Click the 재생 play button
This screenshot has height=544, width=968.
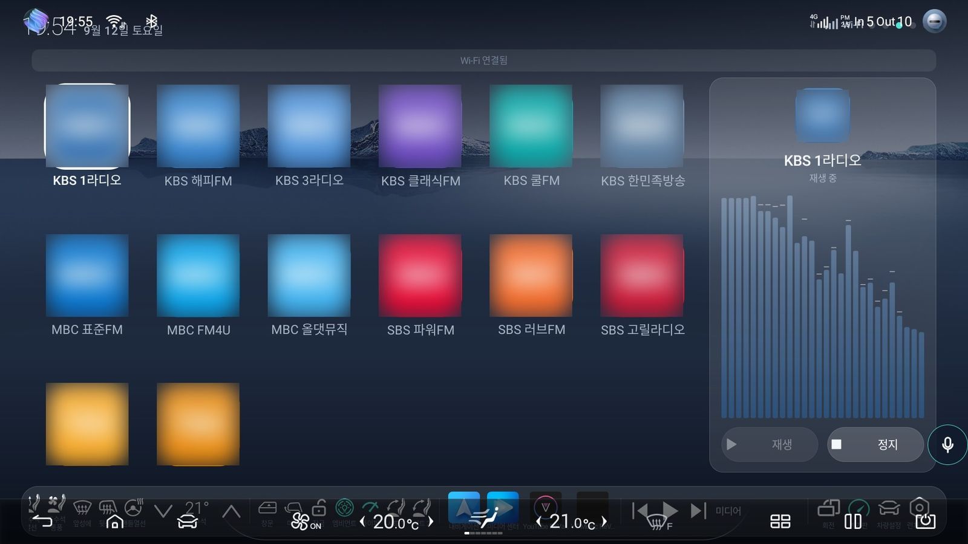click(770, 444)
